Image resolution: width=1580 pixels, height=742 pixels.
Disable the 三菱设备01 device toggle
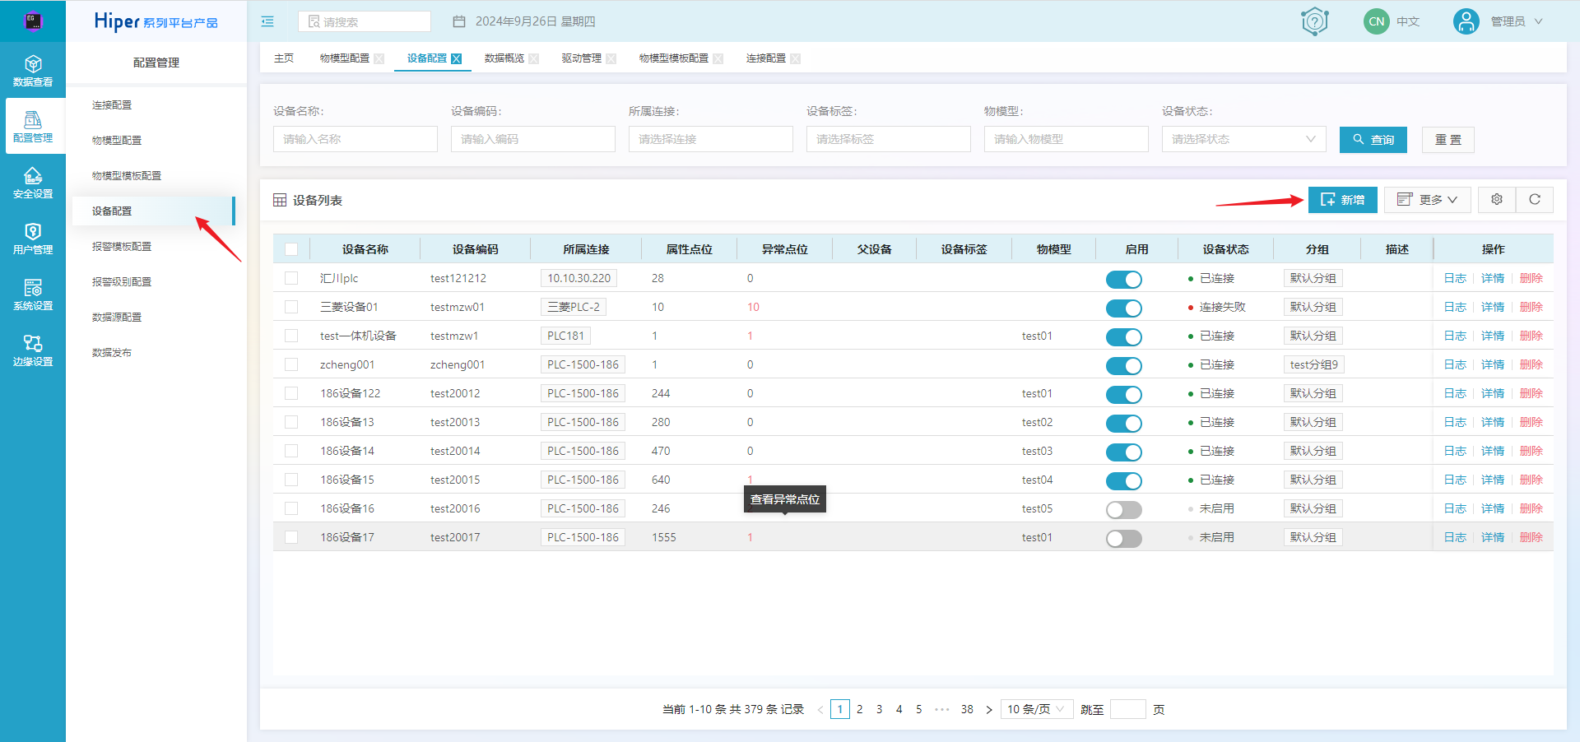click(1124, 308)
